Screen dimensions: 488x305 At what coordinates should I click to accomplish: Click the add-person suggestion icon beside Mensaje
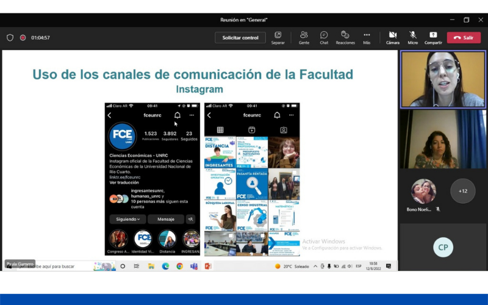[x=190, y=219]
